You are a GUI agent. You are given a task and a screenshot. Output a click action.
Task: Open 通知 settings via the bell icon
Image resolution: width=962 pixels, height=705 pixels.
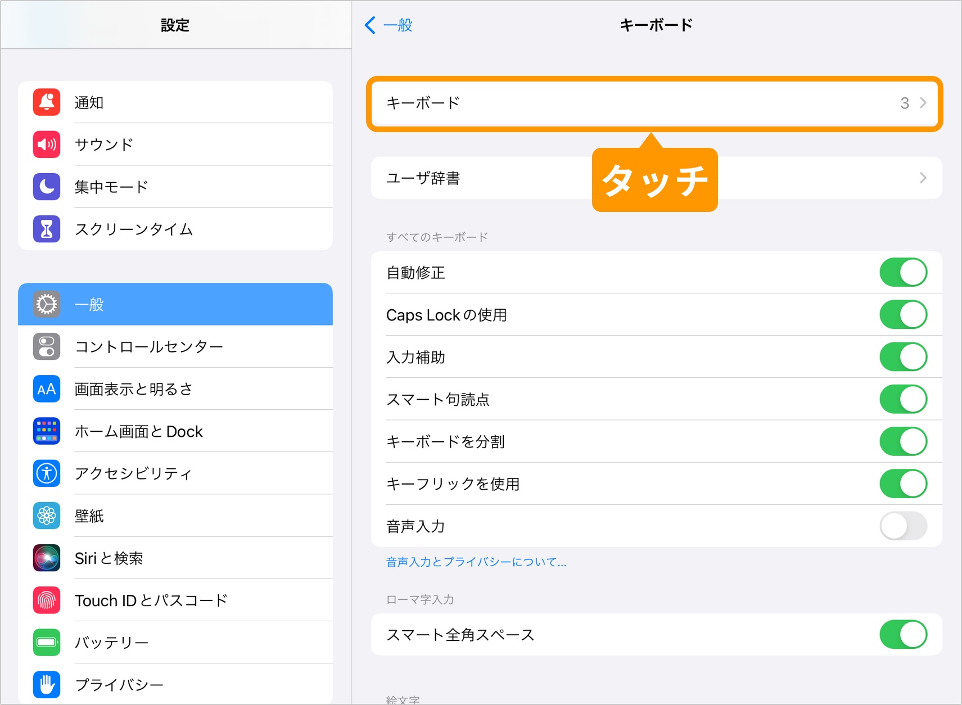click(x=46, y=102)
